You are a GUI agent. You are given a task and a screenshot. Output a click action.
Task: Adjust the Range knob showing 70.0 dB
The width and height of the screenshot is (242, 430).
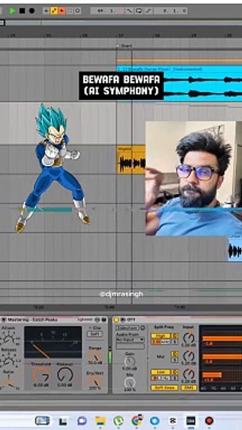(95, 356)
